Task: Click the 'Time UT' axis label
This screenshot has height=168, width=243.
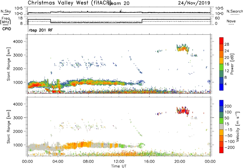Action: click(x=119, y=166)
